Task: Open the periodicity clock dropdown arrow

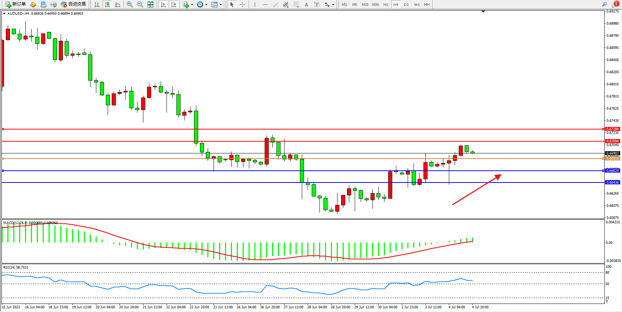Action: click(206, 5)
